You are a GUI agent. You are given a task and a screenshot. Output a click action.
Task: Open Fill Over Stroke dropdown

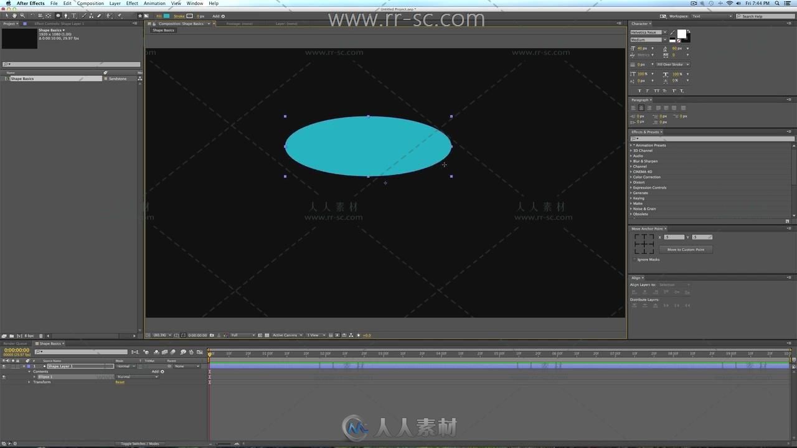pos(672,65)
